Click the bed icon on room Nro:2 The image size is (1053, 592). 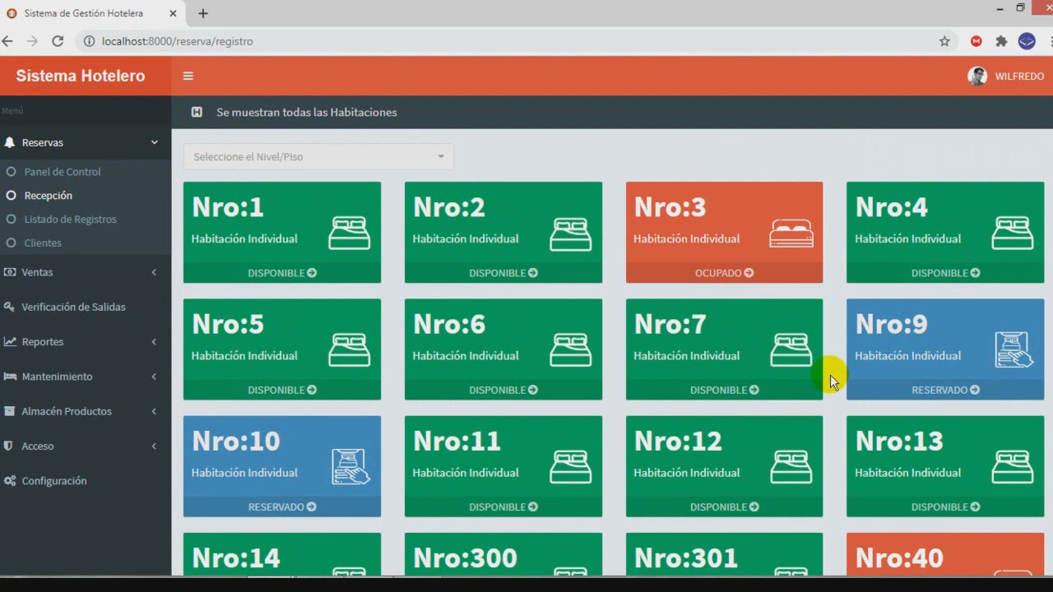pyautogui.click(x=571, y=233)
